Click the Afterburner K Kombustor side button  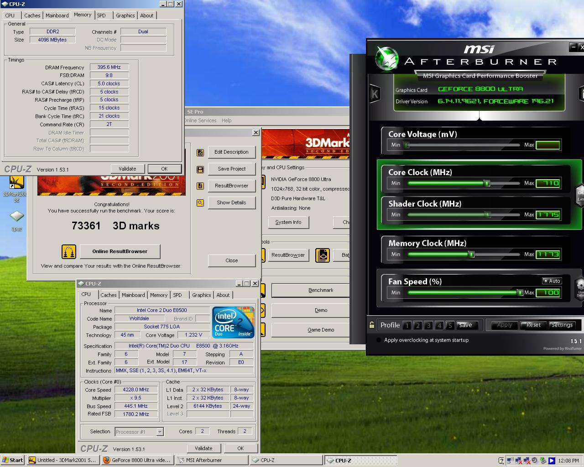[x=375, y=94]
